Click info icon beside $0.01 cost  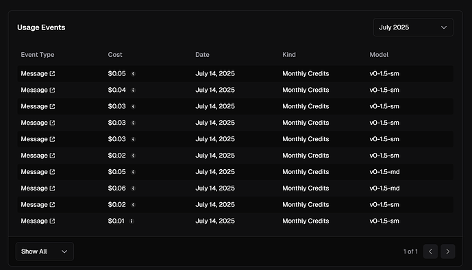pyautogui.click(x=132, y=221)
